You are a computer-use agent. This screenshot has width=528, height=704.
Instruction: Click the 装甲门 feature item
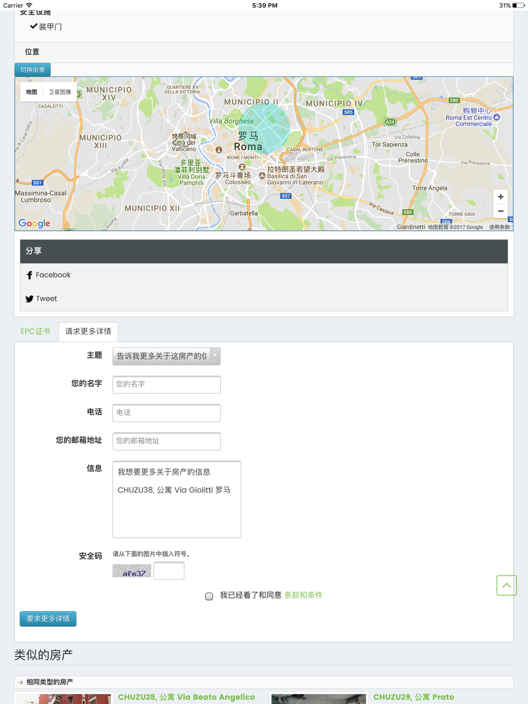[46, 26]
